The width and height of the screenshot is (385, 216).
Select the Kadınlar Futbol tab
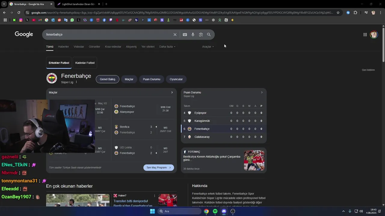pyautogui.click(x=85, y=63)
